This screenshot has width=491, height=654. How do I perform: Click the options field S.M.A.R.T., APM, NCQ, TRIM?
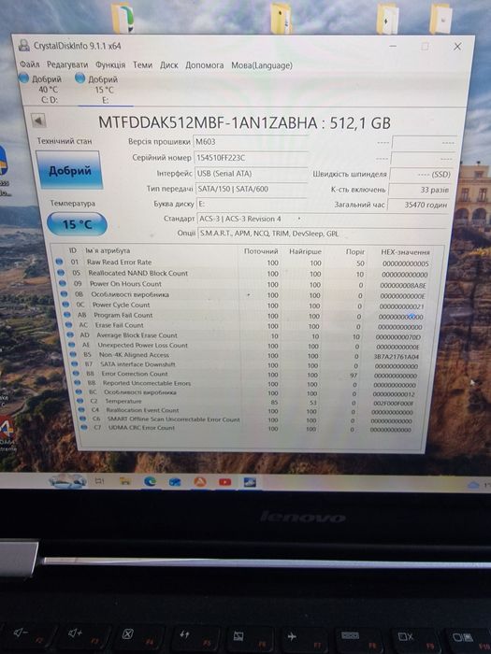pyautogui.click(x=322, y=234)
